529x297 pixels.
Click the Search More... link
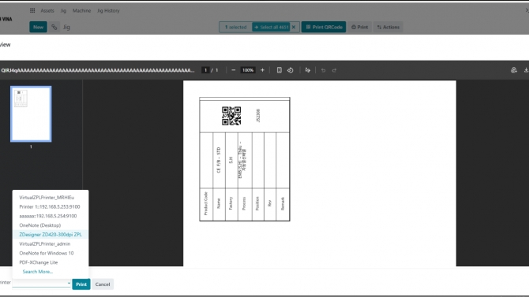point(37,272)
